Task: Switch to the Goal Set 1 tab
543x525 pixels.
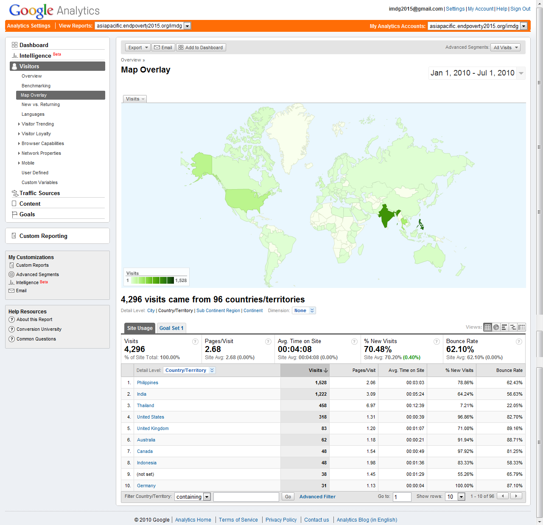Action: (171, 328)
